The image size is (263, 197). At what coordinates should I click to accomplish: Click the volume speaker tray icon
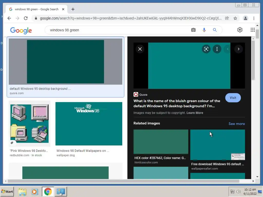(238, 192)
